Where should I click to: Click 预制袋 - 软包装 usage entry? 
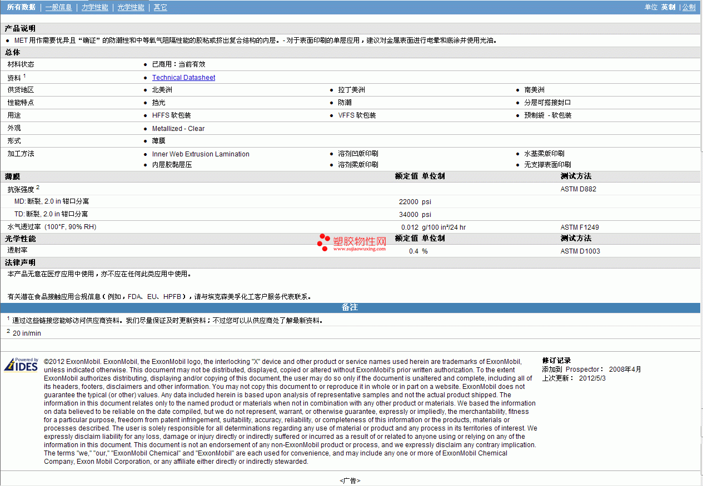[x=548, y=115]
